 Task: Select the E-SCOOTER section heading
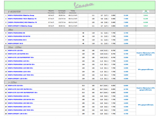[14, 12]
